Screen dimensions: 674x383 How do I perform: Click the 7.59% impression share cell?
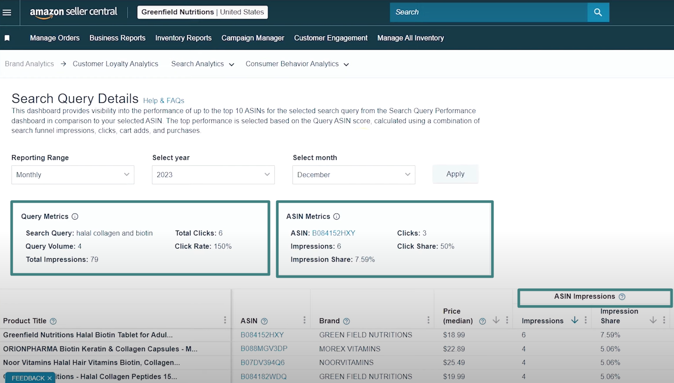tap(610, 335)
